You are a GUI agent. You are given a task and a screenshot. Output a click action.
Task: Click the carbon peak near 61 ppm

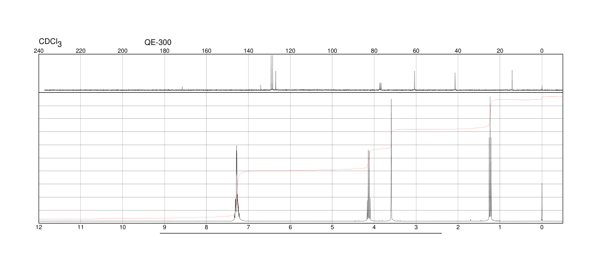(x=415, y=81)
